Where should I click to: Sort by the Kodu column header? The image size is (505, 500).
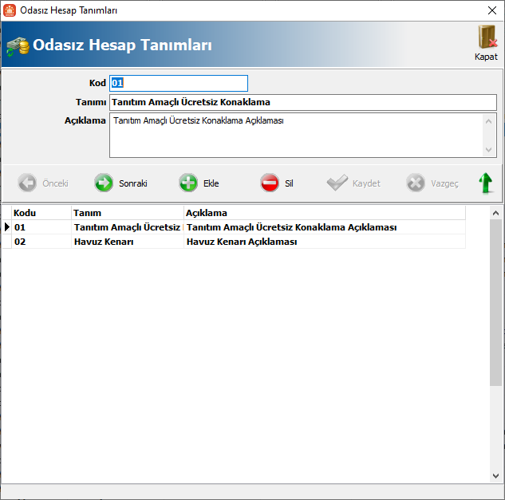41,213
